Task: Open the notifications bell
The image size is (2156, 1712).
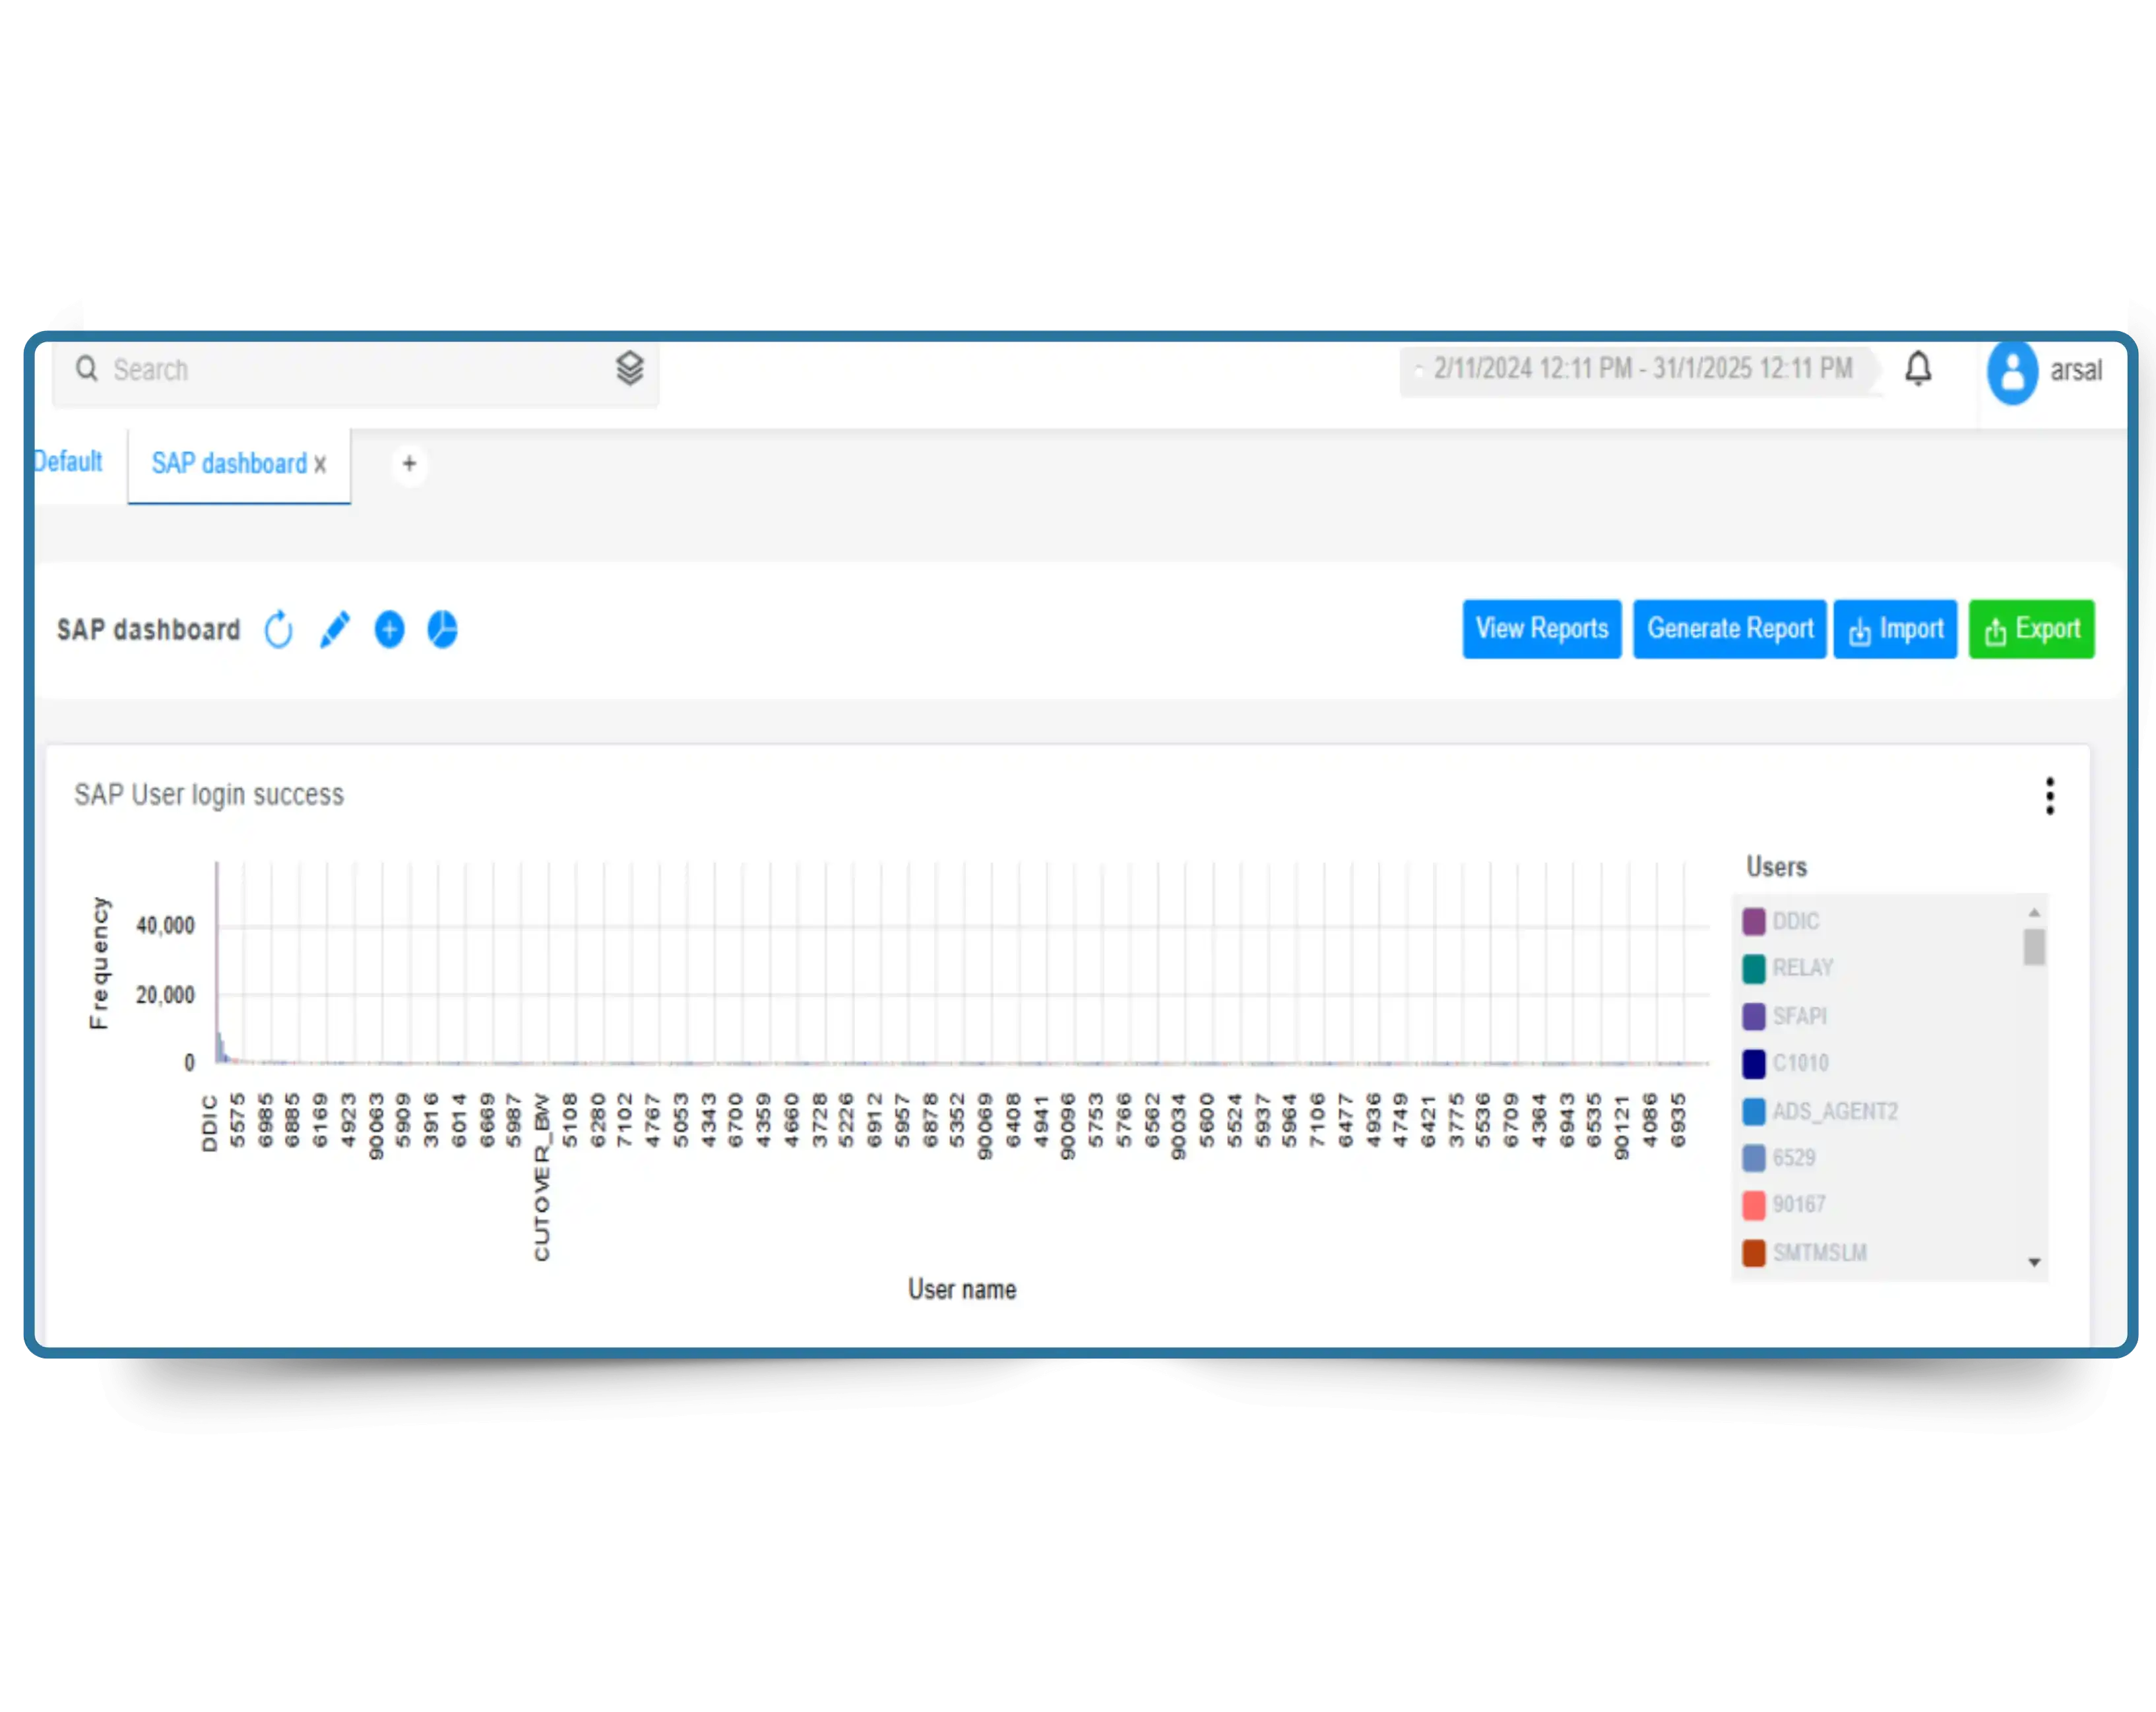Action: (x=1918, y=369)
